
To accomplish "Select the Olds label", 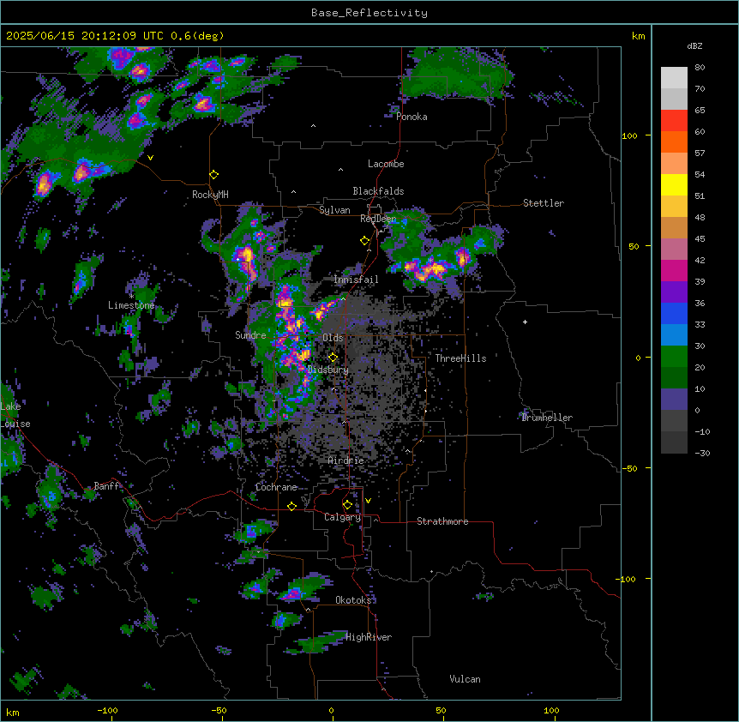I will (x=333, y=338).
